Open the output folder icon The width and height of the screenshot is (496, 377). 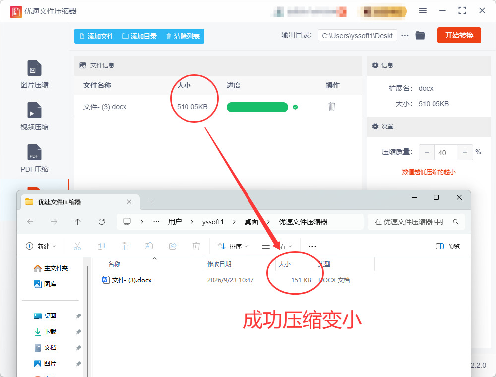[420, 35]
